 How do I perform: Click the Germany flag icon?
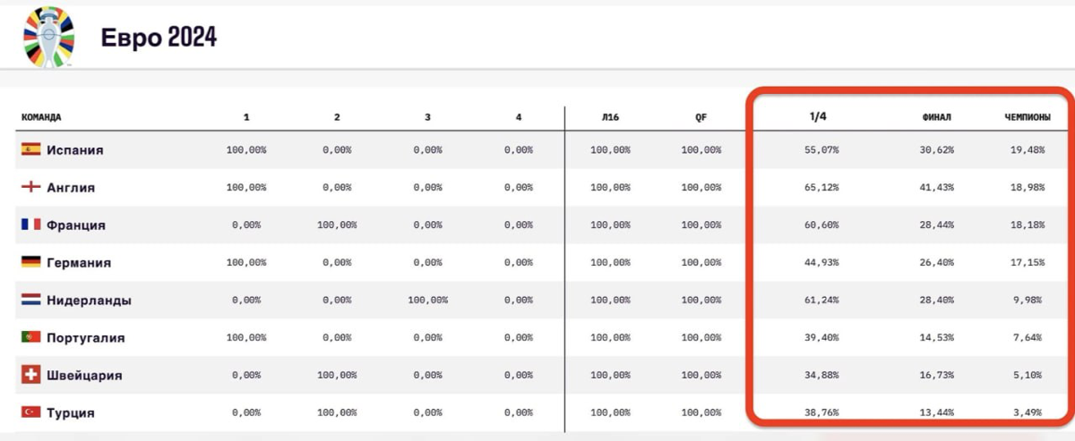(31, 263)
